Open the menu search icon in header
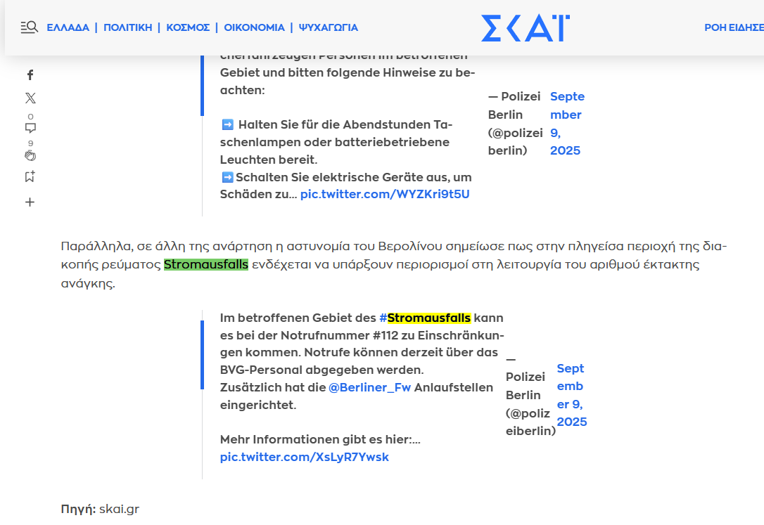 [29, 27]
